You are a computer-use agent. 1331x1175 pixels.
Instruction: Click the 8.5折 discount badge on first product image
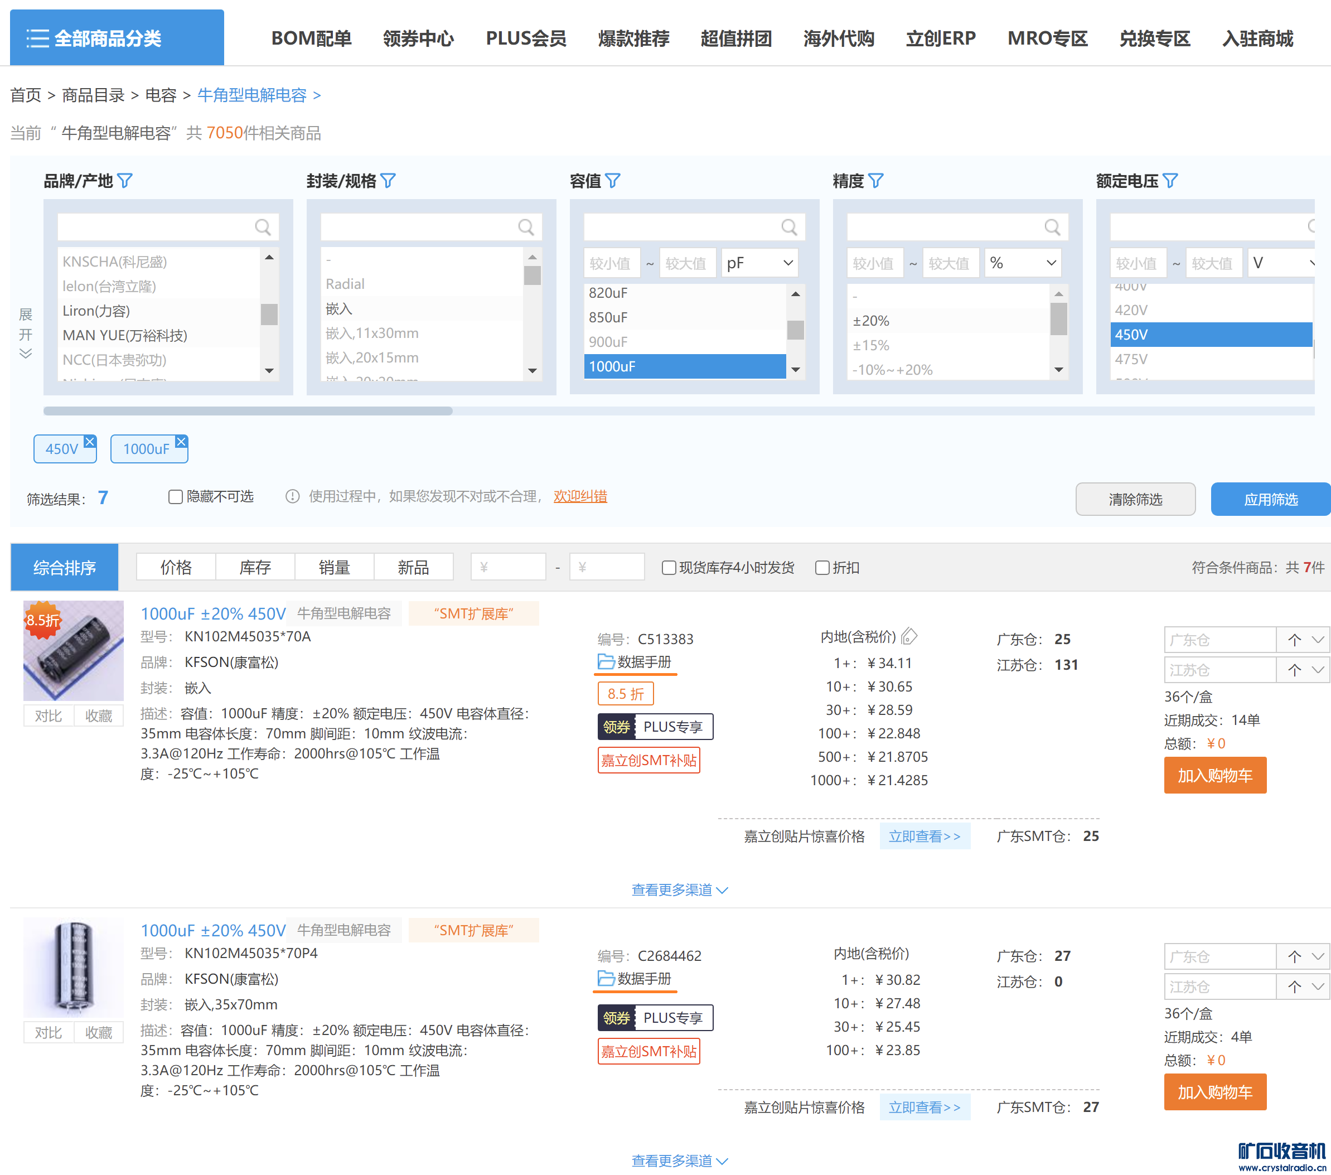[42, 620]
